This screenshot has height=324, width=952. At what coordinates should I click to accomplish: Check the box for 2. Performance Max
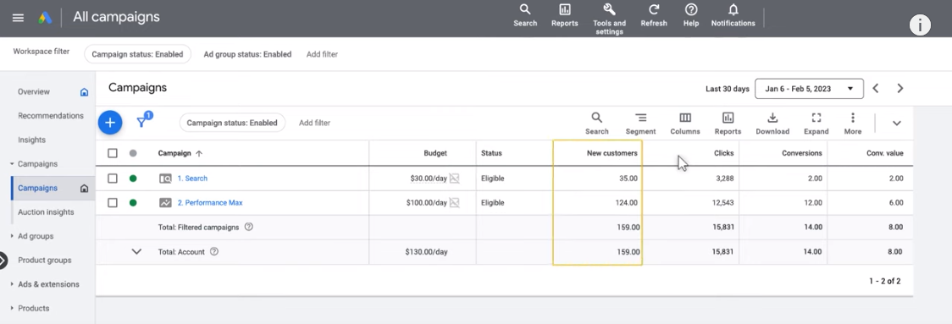coord(113,203)
